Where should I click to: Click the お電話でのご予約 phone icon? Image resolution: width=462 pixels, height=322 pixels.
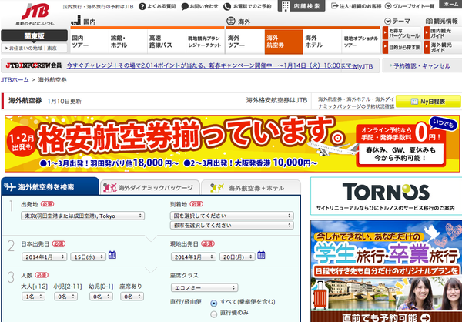(x=227, y=6)
